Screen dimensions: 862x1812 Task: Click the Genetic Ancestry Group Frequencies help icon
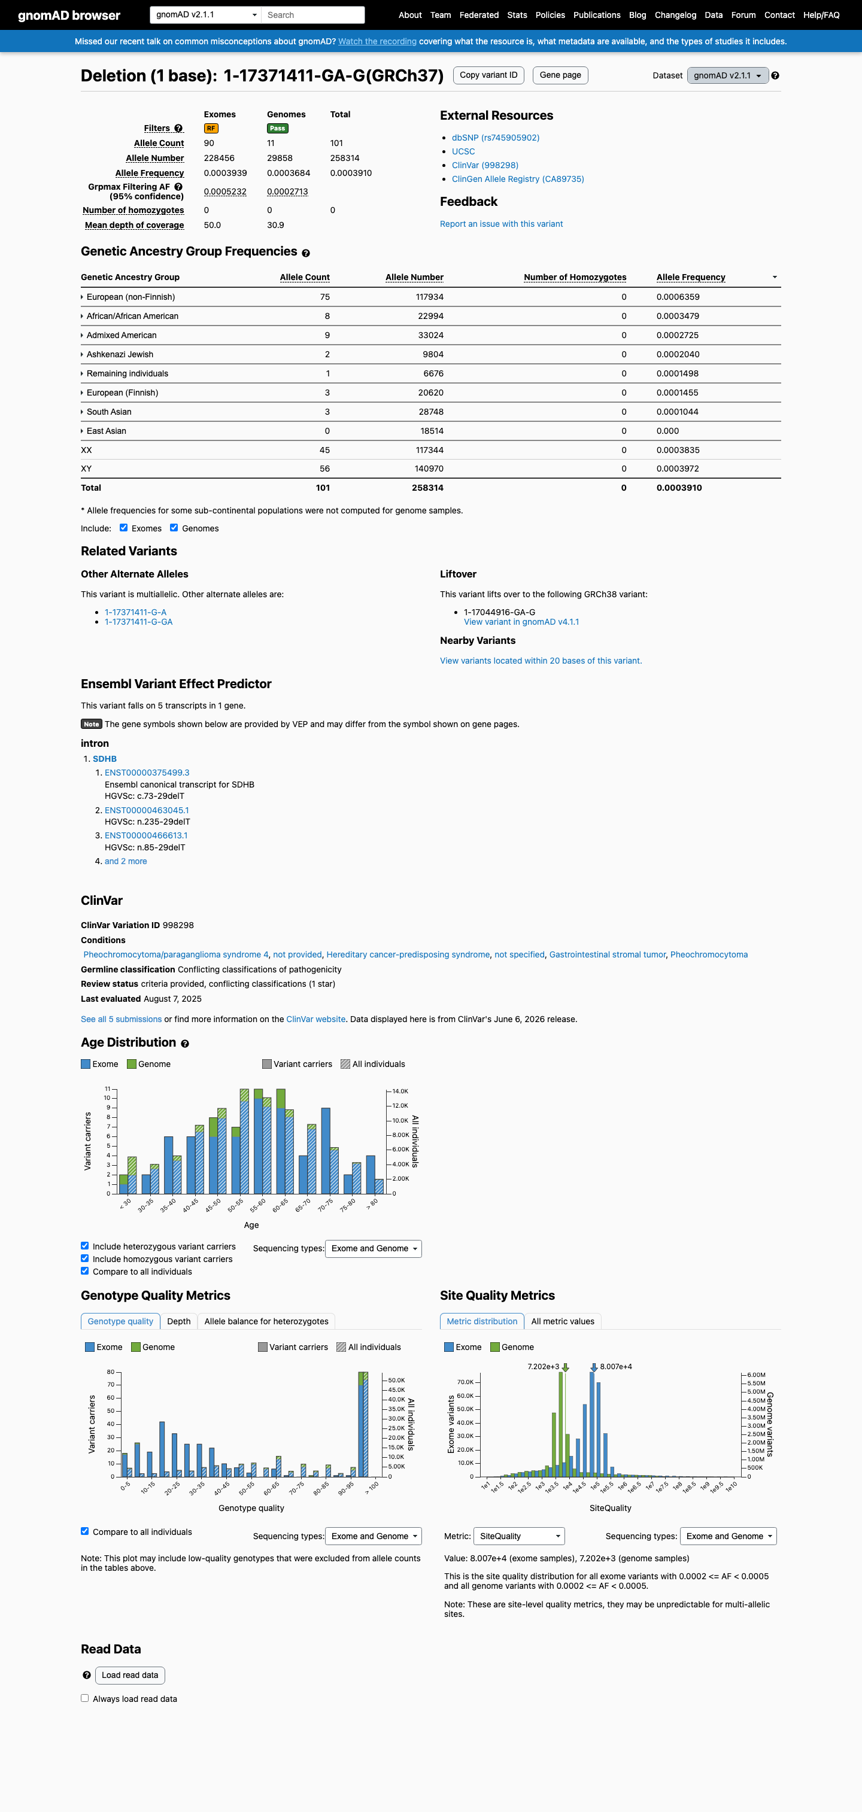[x=306, y=253]
